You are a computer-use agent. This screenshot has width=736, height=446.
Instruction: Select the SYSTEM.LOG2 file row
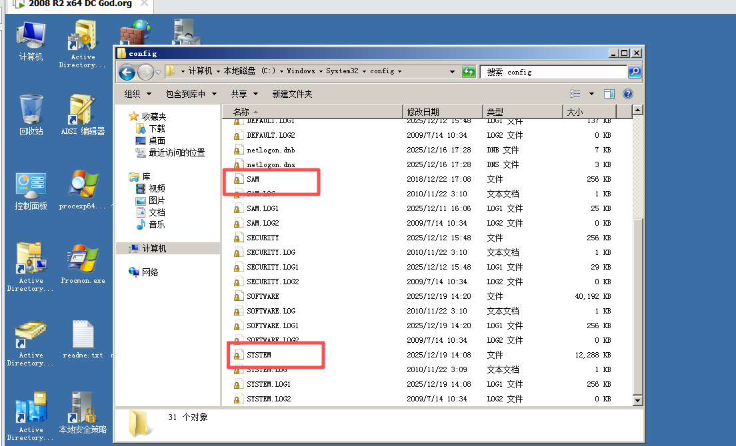coord(423,399)
